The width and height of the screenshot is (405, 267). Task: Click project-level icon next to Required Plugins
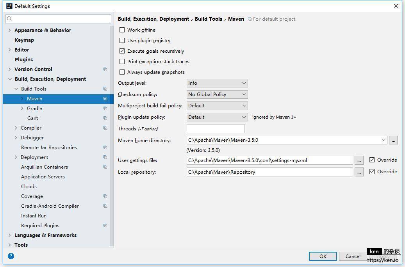105,225
